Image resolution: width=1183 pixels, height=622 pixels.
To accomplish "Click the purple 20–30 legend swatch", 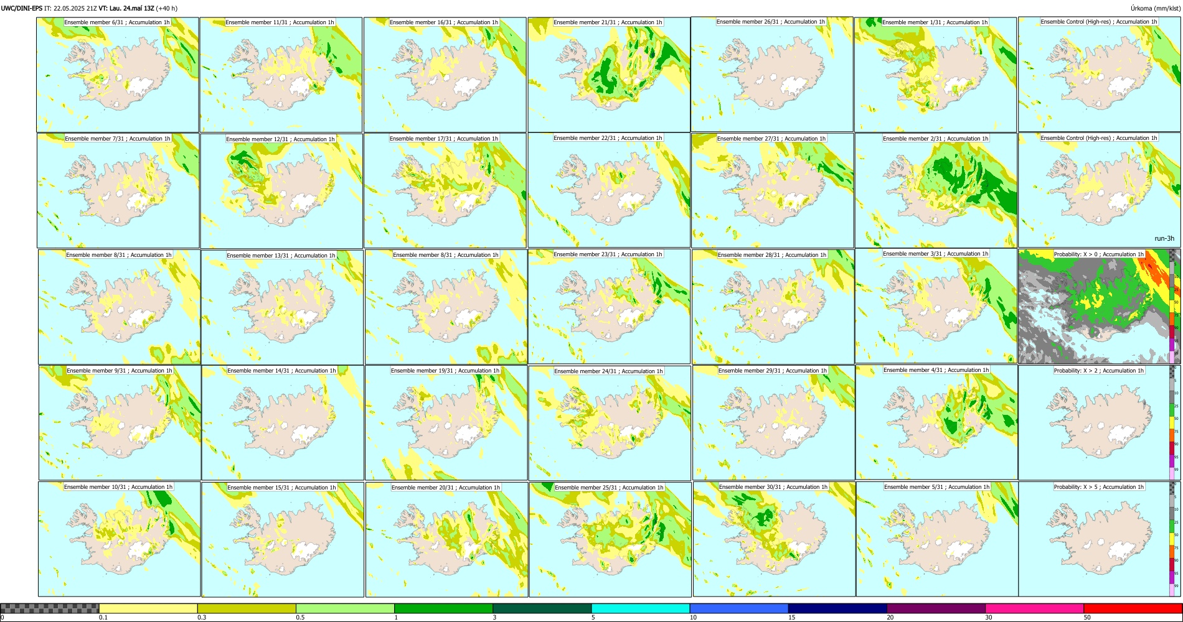I will [x=936, y=608].
